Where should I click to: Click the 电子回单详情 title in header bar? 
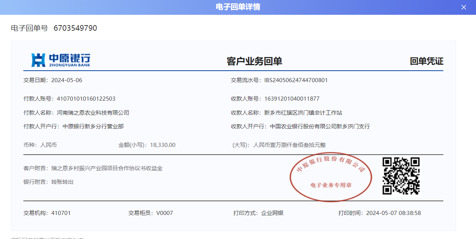point(238,7)
